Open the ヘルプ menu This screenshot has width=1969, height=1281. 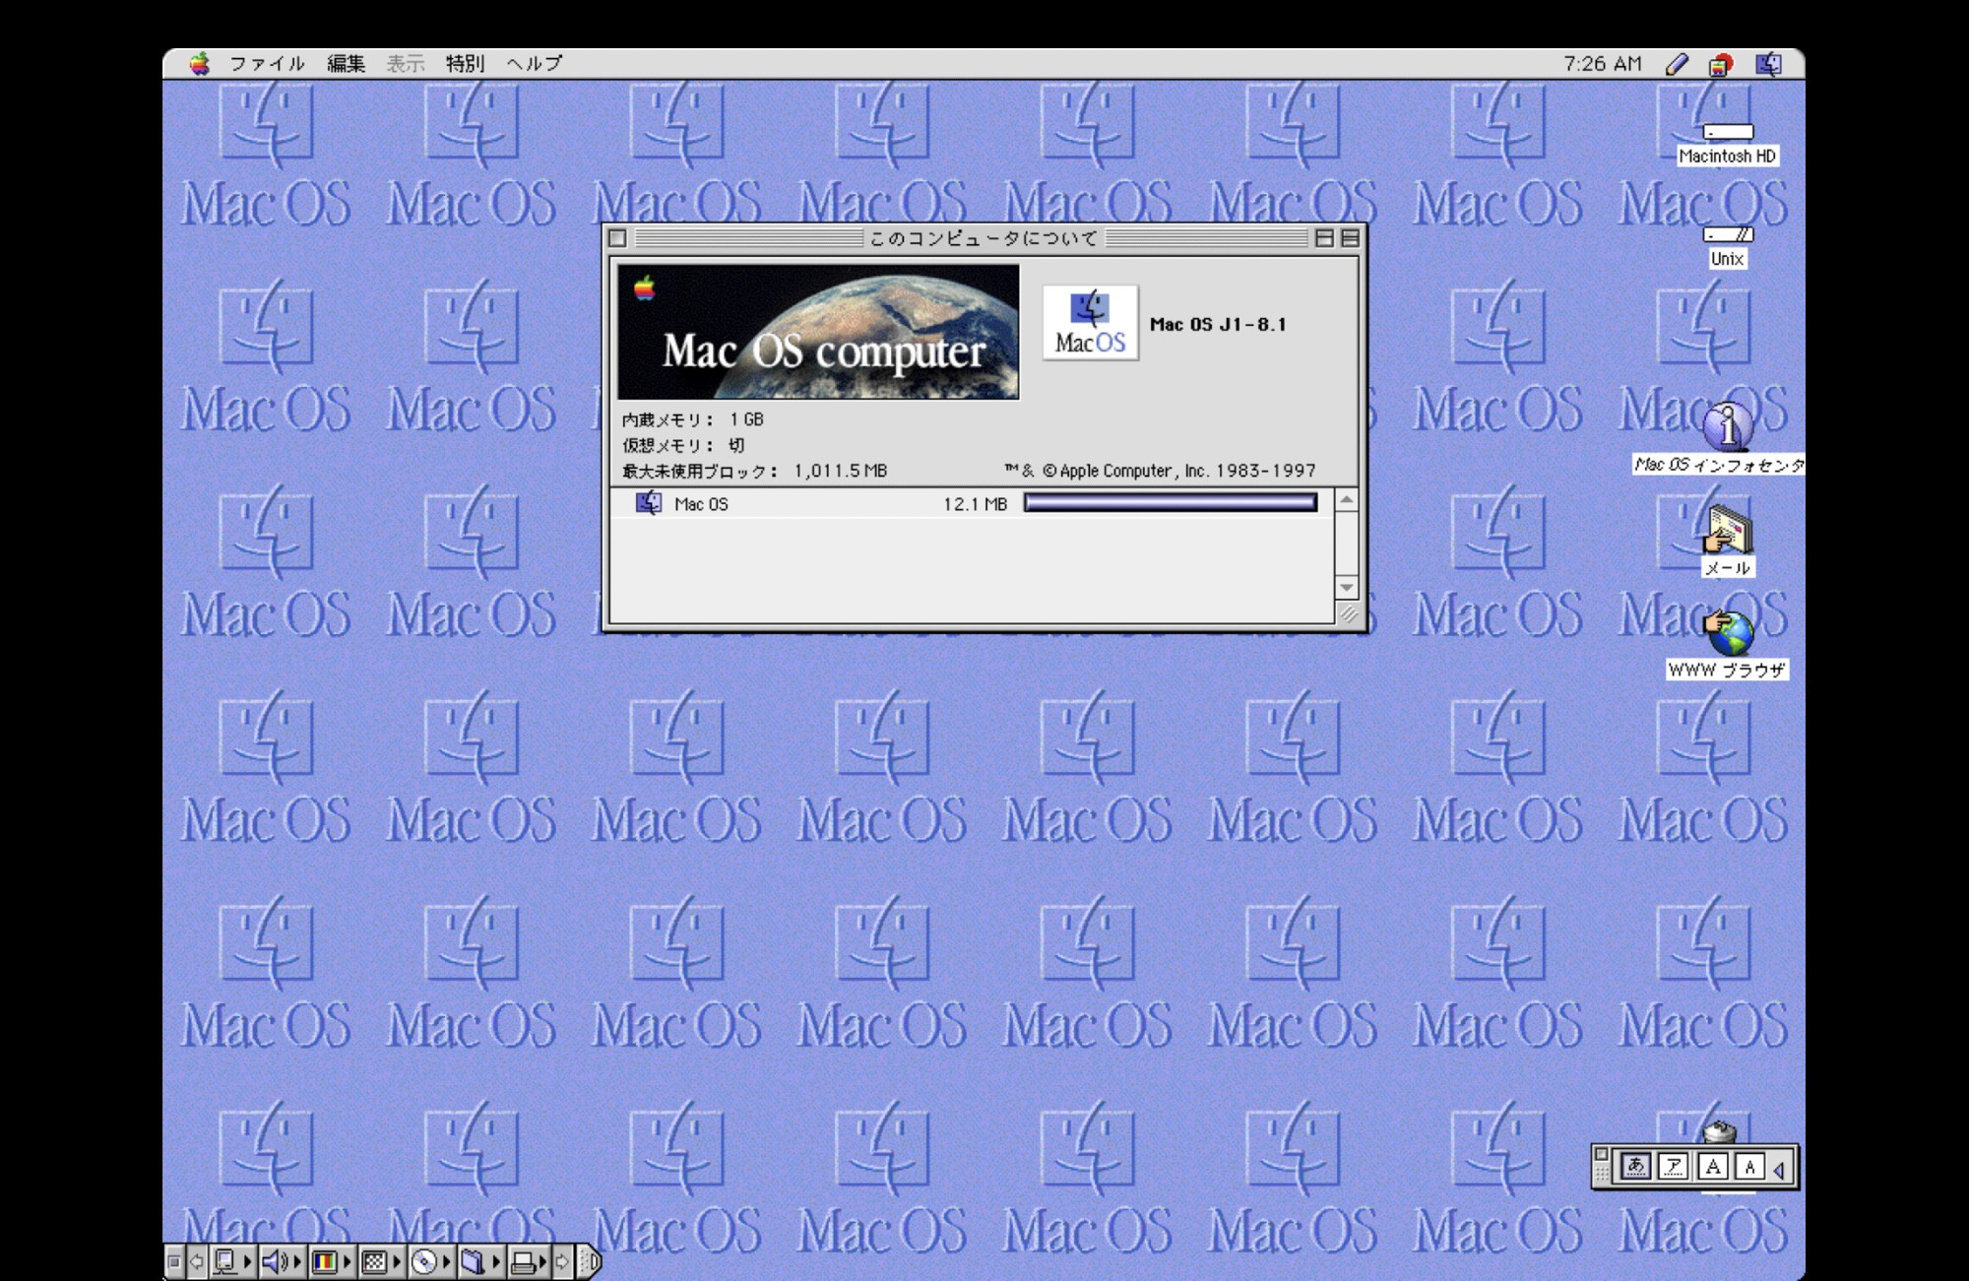[x=535, y=64]
